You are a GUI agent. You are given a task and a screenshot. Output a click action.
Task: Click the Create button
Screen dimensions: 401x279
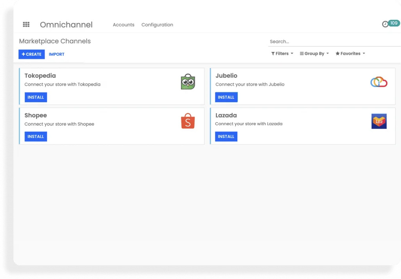[31, 54]
